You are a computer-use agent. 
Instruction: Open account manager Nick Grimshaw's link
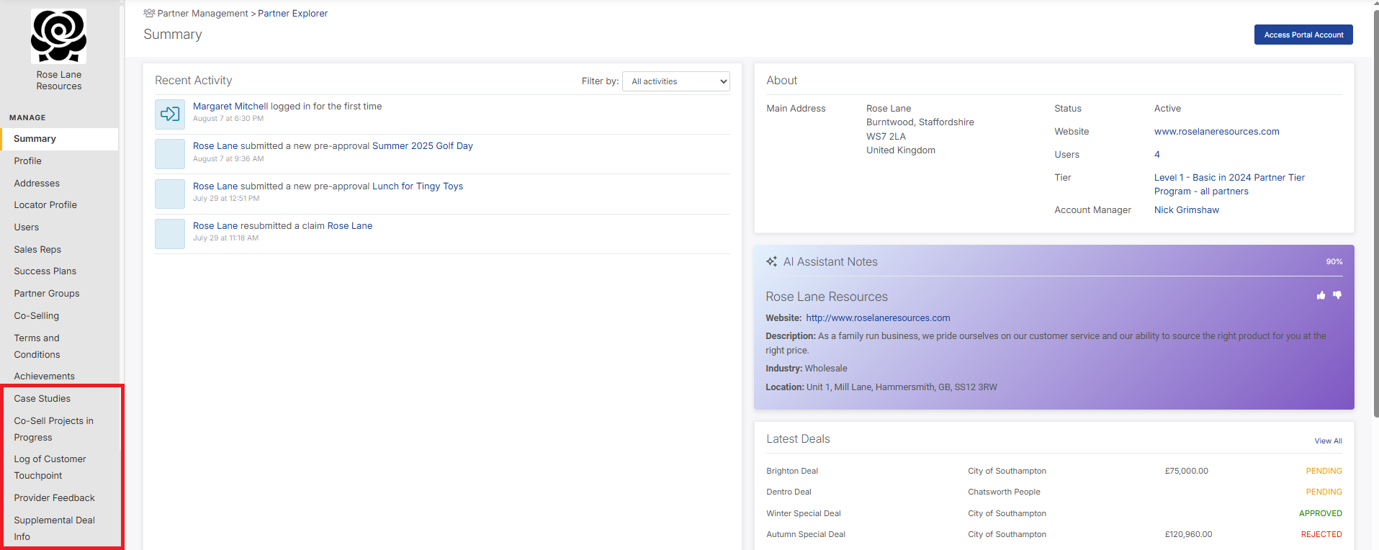pyautogui.click(x=1187, y=210)
